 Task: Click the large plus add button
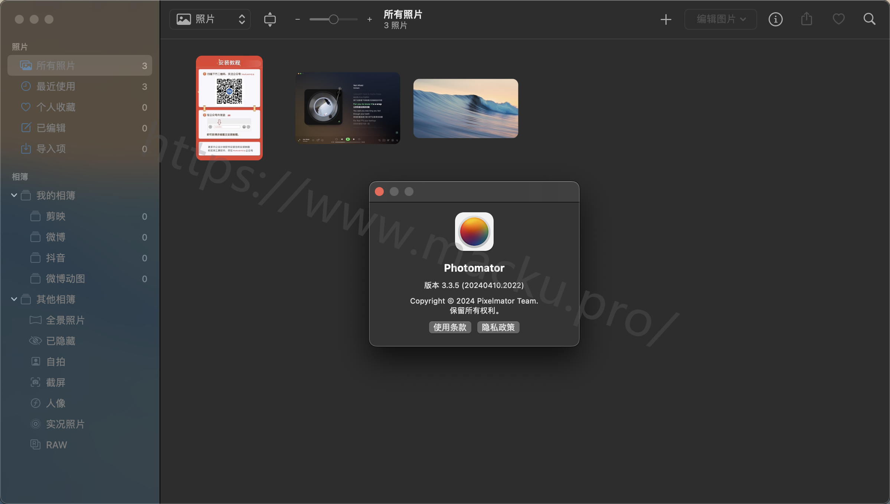click(x=666, y=19)
